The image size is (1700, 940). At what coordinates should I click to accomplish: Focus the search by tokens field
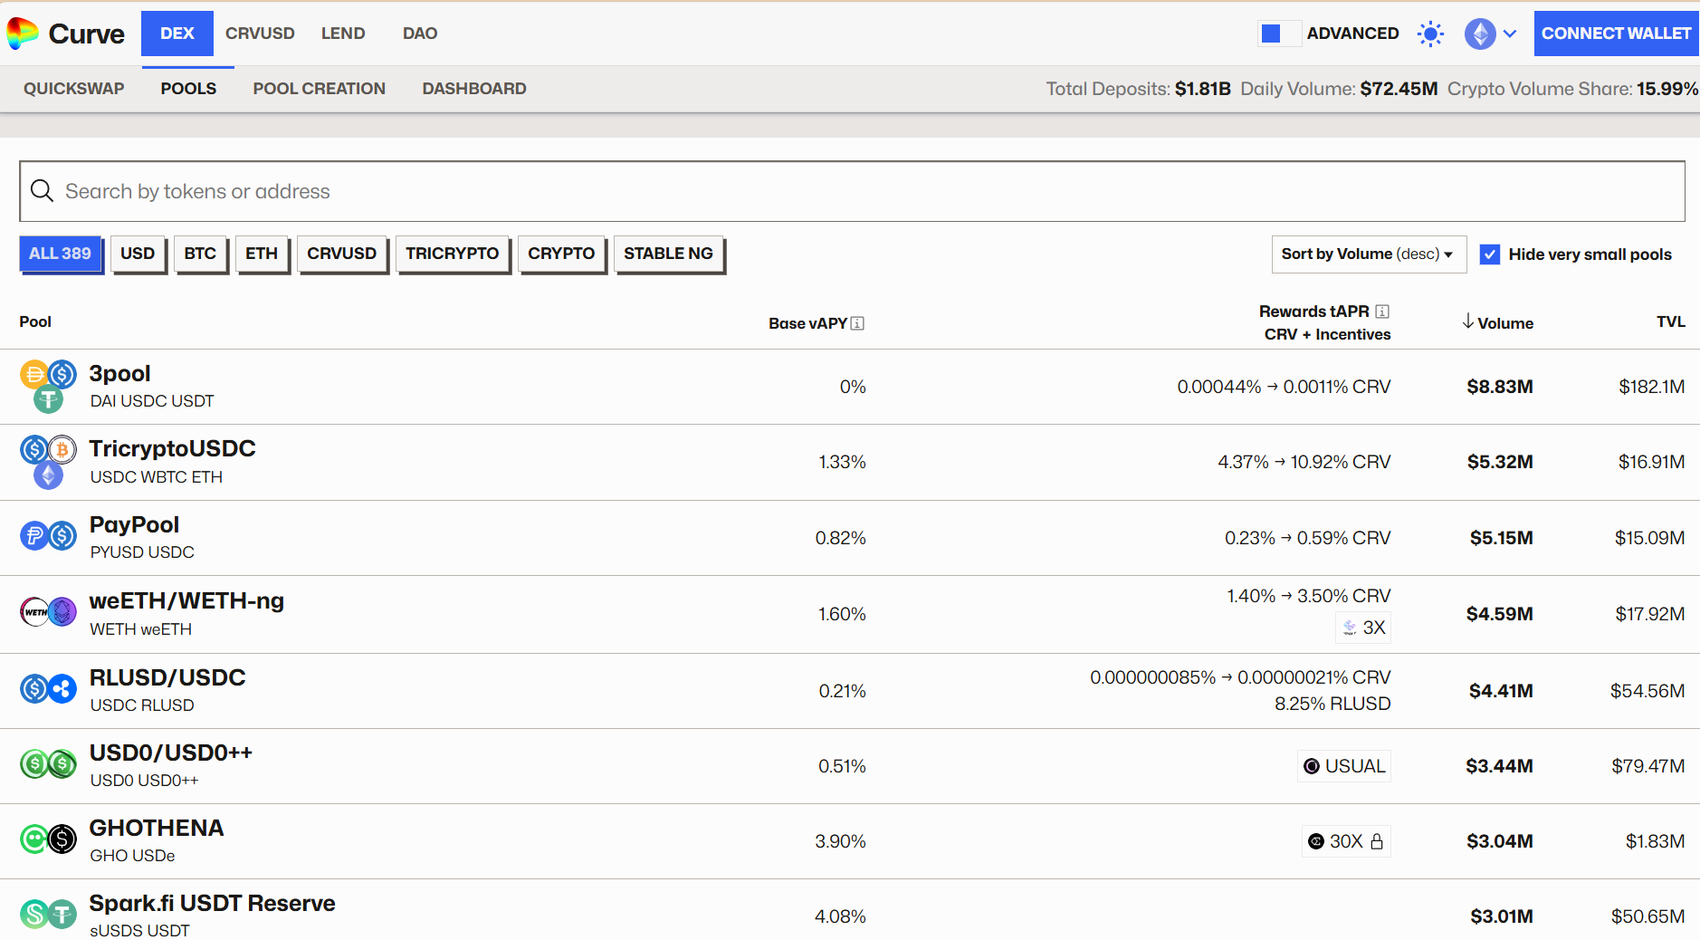point(852,191)
